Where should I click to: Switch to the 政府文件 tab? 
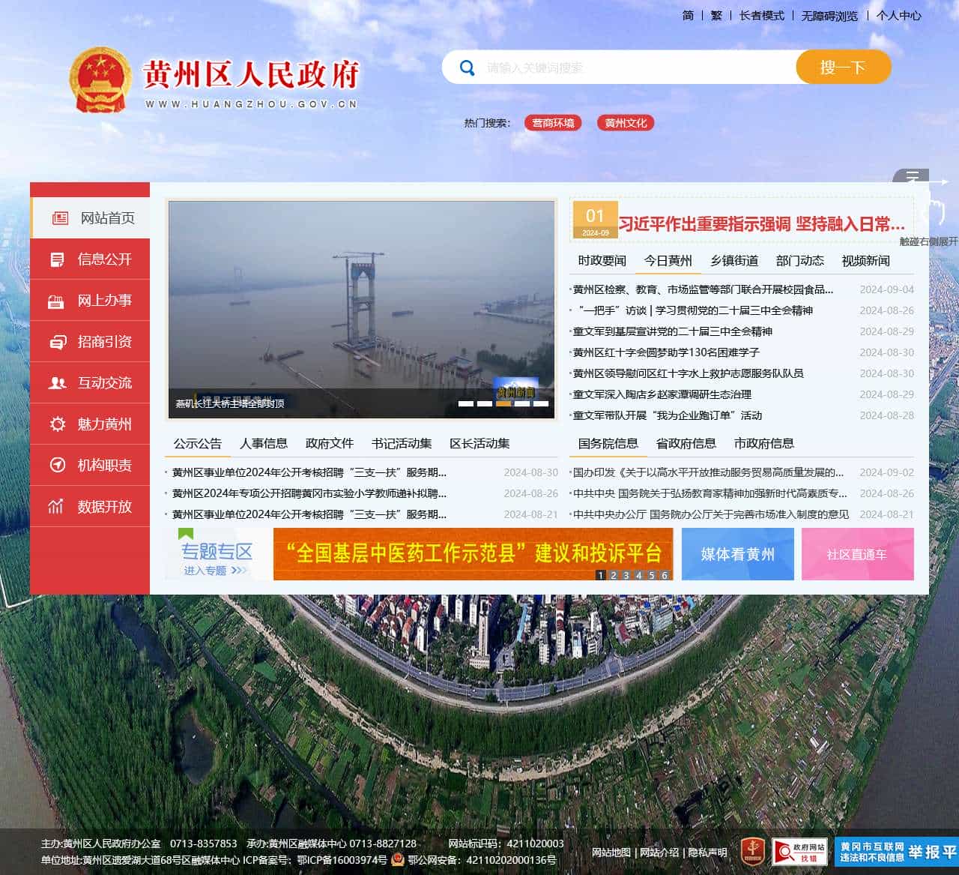[330, 444]
